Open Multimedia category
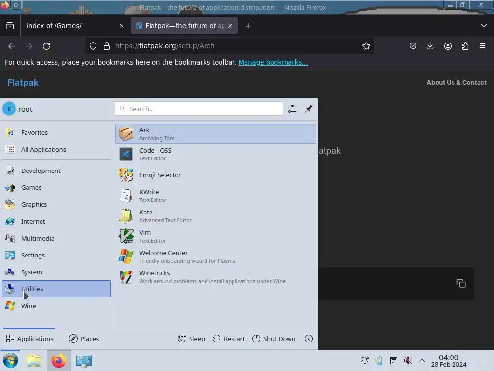This screenshot has height=371, width=494. tap(56, 238)
